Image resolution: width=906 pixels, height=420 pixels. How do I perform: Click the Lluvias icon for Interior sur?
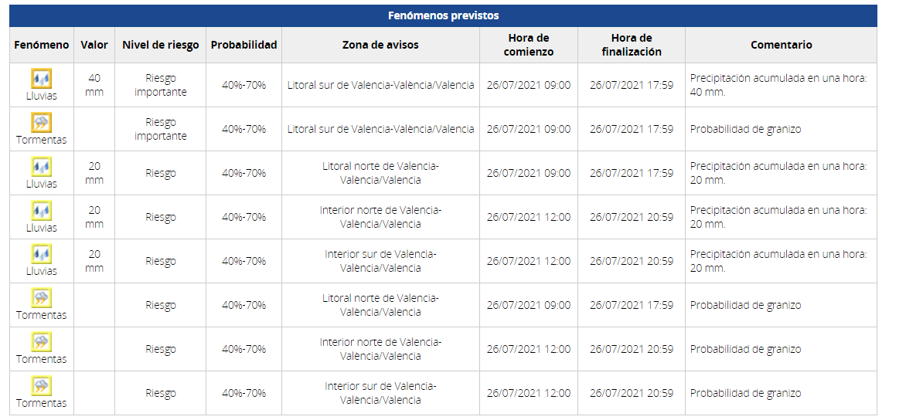(41, 254)
